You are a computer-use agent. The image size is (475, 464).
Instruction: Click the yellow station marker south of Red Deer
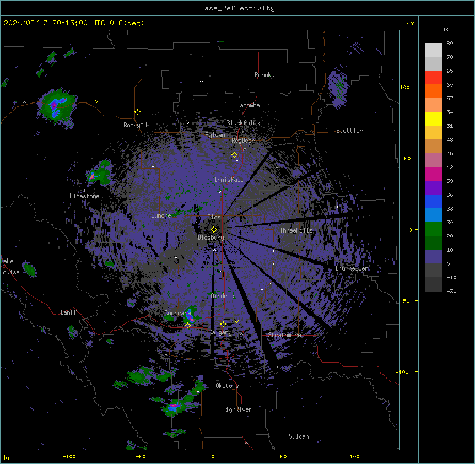(x=235, y=155)
